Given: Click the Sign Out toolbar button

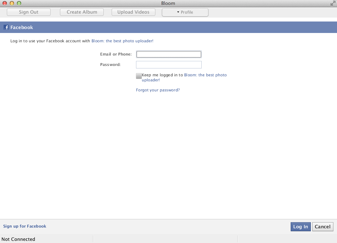Looking at the screenshot, I should coord(28,12).
